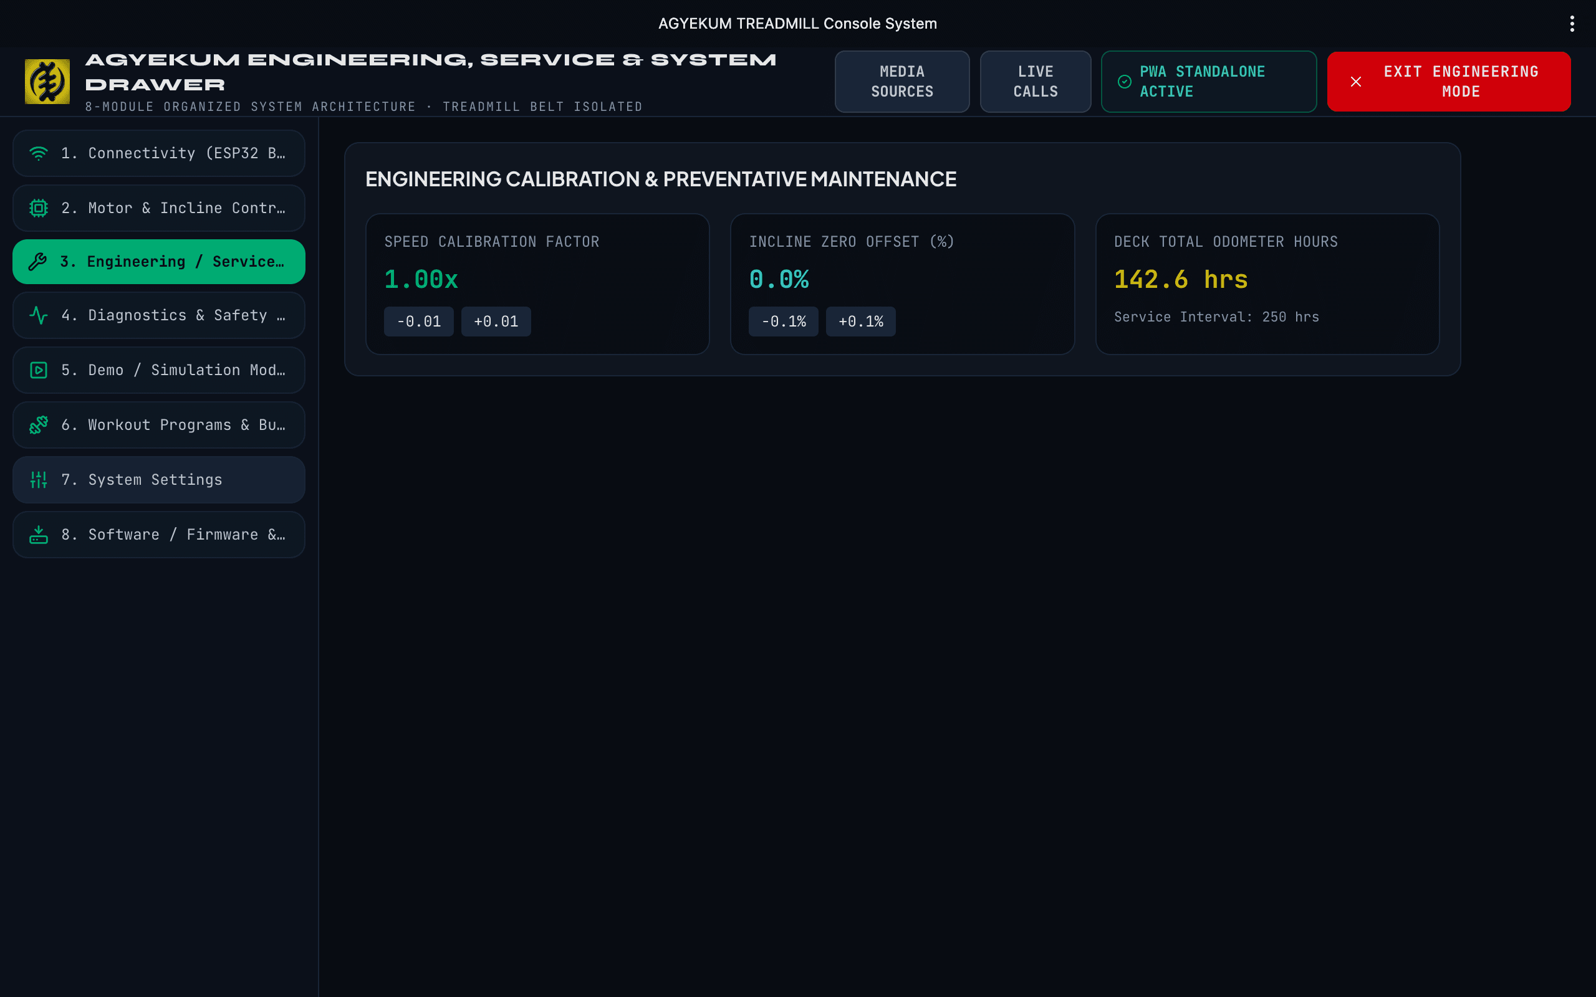Select the 2. Motor & Incline Control module
Image resolution: width=1596 pixels, height=997 pixels.
(159, 208)
